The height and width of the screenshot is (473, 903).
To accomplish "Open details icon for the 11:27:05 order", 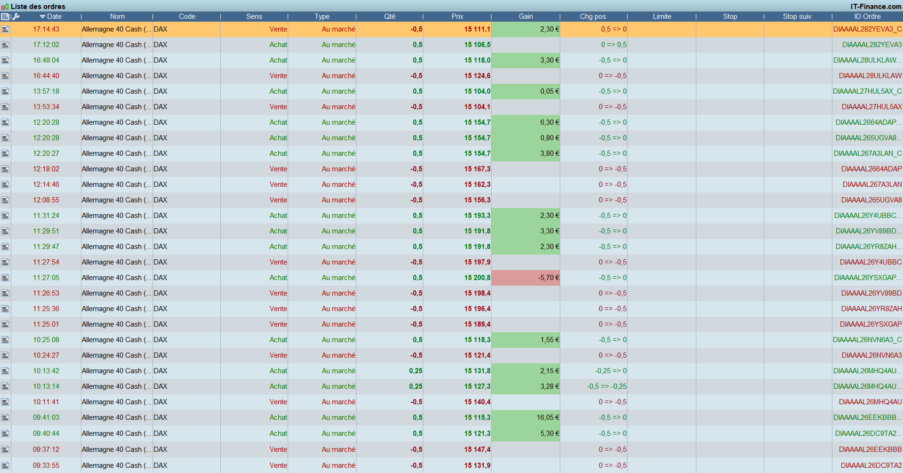I will (x=5, y=278).
